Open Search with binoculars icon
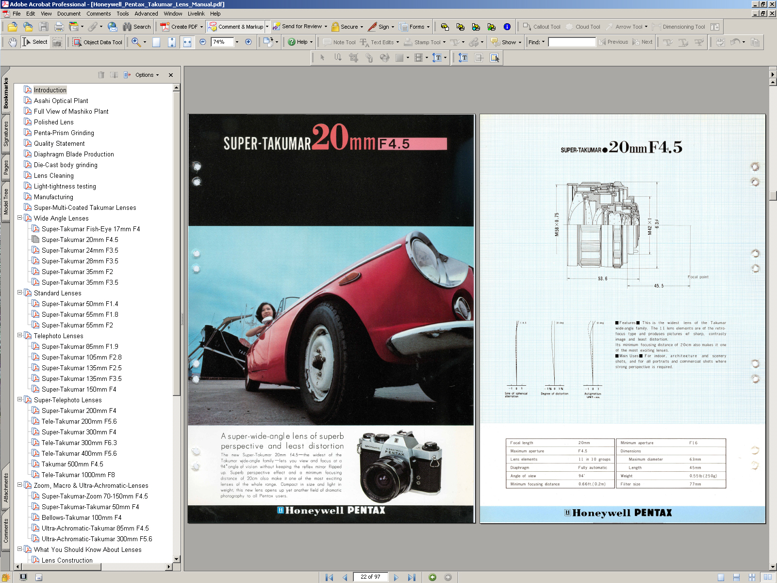This screenshot has width=777, height=583. click(x=137, y=27)
